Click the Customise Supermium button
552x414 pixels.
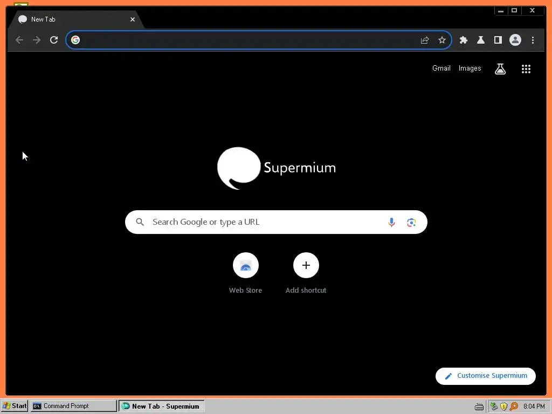[486, 376]
